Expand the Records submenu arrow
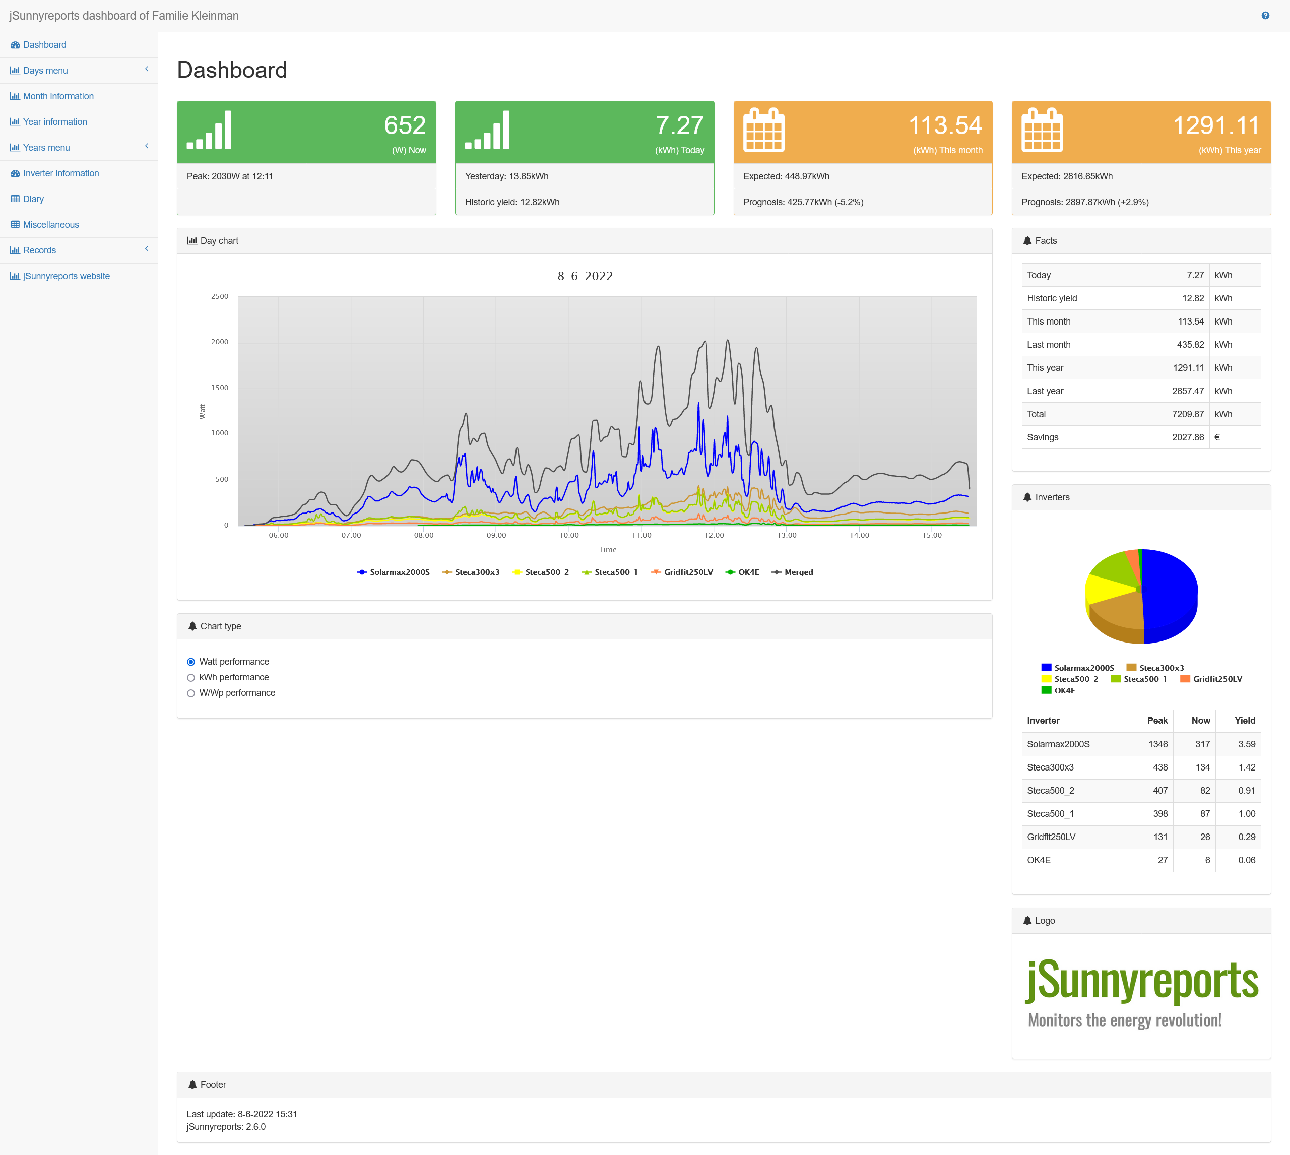 147,249
